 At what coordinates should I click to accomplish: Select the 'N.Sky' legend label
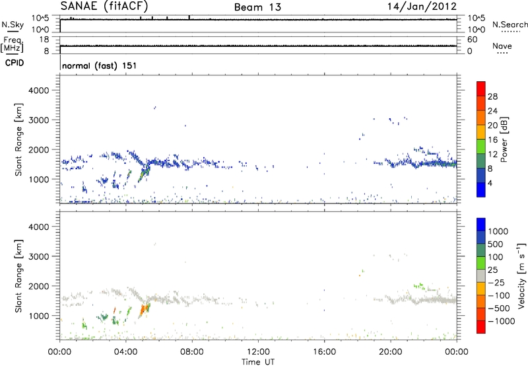click(13, 24)
